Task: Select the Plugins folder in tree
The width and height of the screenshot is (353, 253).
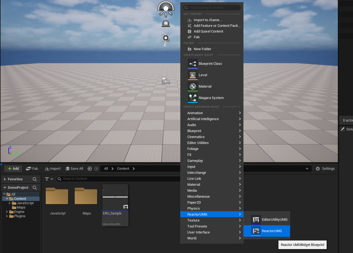Action: 20,216
